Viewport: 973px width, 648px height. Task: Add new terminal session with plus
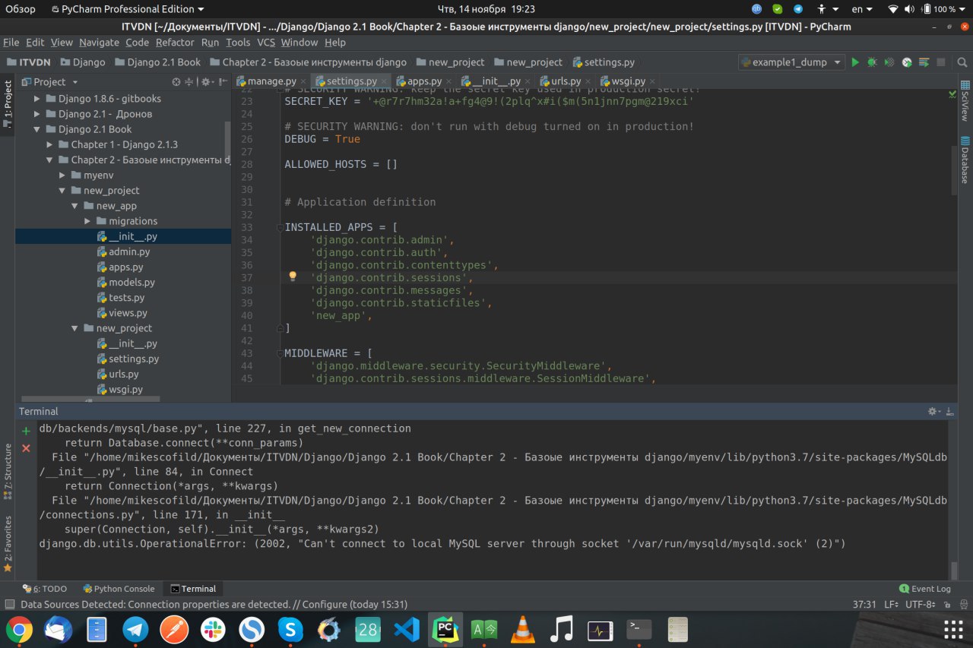[26, 431]
